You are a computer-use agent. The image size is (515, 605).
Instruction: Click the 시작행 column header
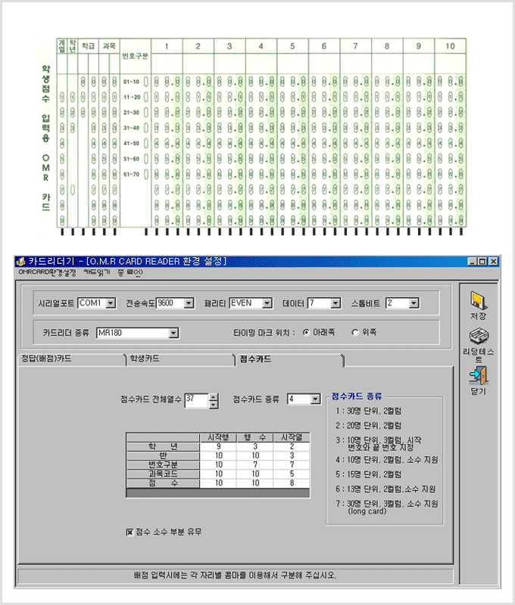pos(218,438)
